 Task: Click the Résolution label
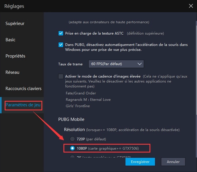point(74,130)
